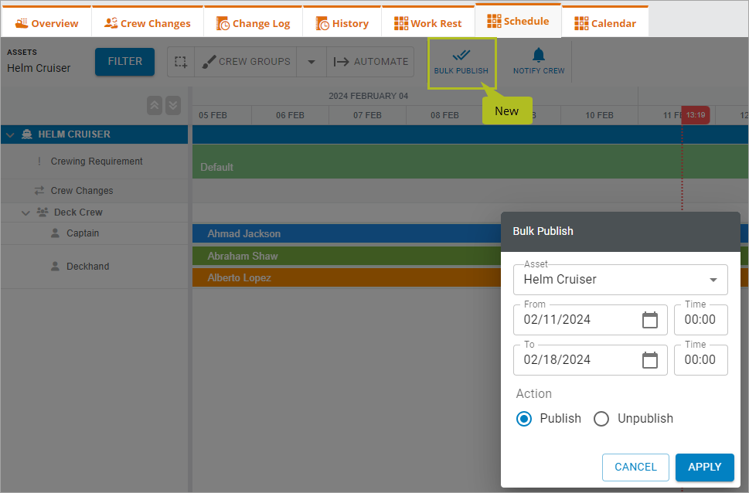This screenshot has width=749, height=493.
Task: Select the Unpublish radio button
Action: click(x=601, y=419)
